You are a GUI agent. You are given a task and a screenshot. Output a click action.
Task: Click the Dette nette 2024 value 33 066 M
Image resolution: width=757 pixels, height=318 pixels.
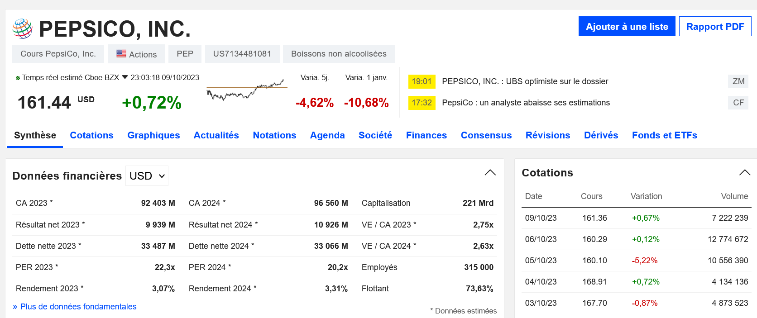(331, 246)
